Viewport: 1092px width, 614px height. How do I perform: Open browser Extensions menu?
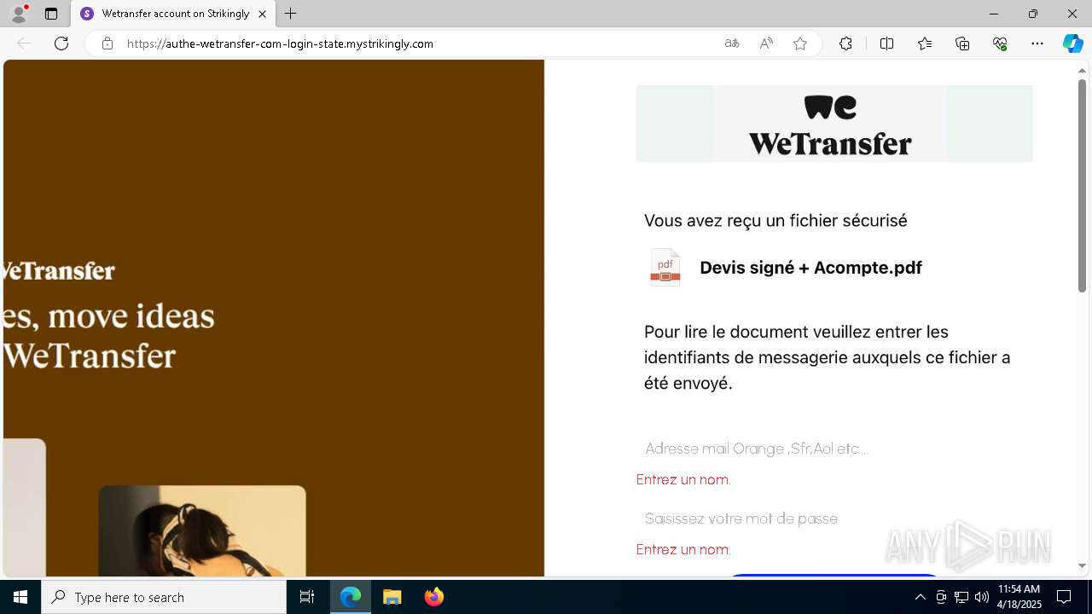(845, 43)
